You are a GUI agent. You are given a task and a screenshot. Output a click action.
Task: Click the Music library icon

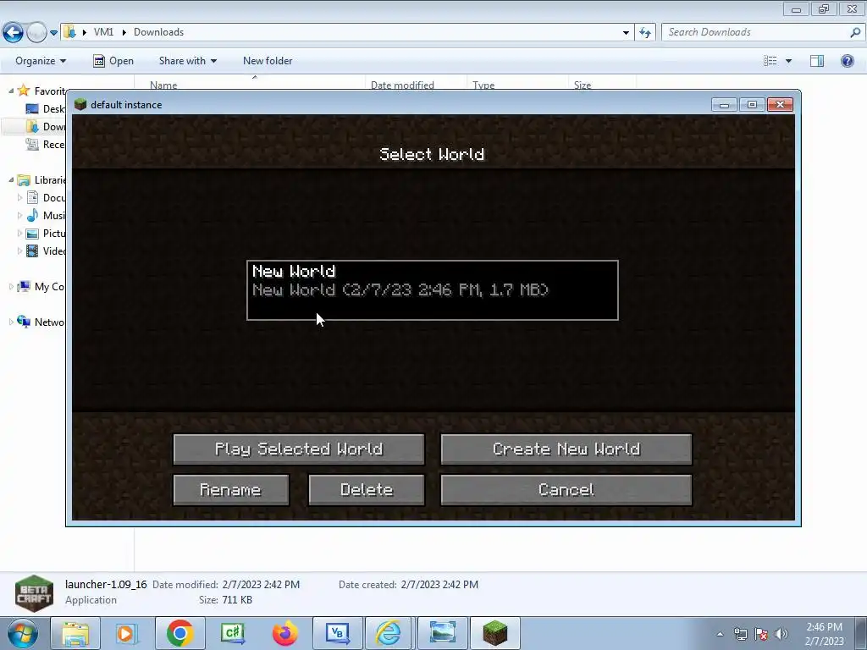[33, 215]
